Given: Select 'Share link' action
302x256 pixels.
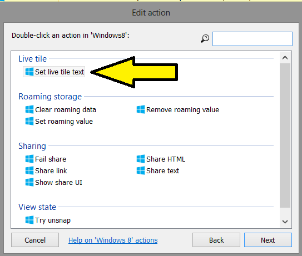Looking at the screenshot, I should click(46, 171).
